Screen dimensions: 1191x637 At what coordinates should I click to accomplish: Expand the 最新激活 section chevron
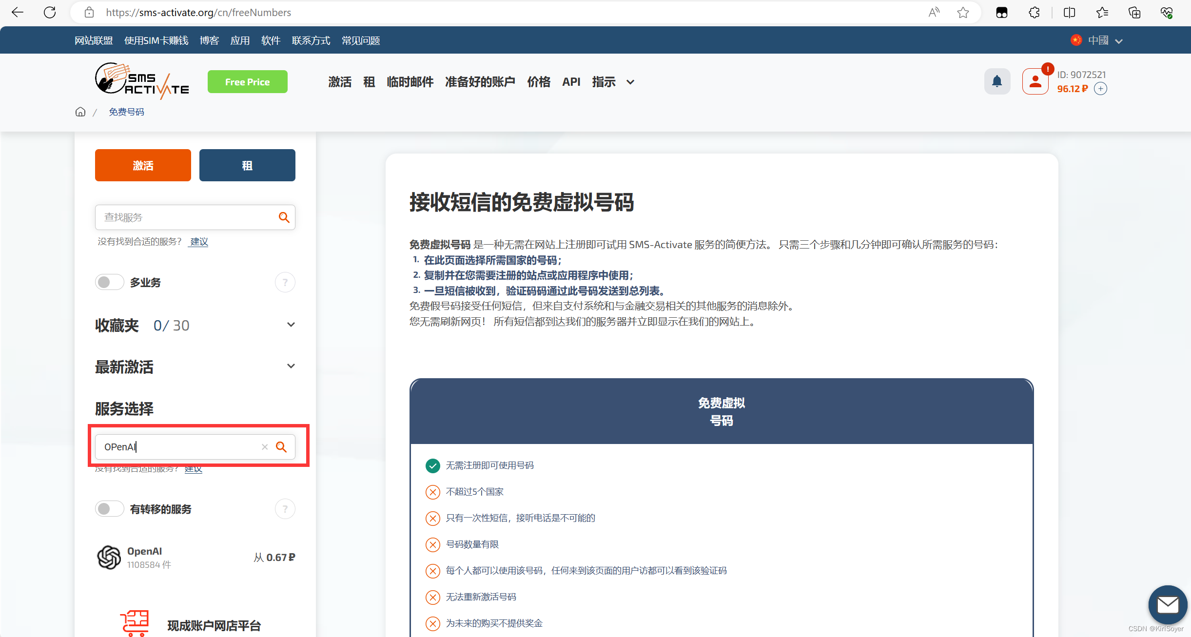[291, 366]
